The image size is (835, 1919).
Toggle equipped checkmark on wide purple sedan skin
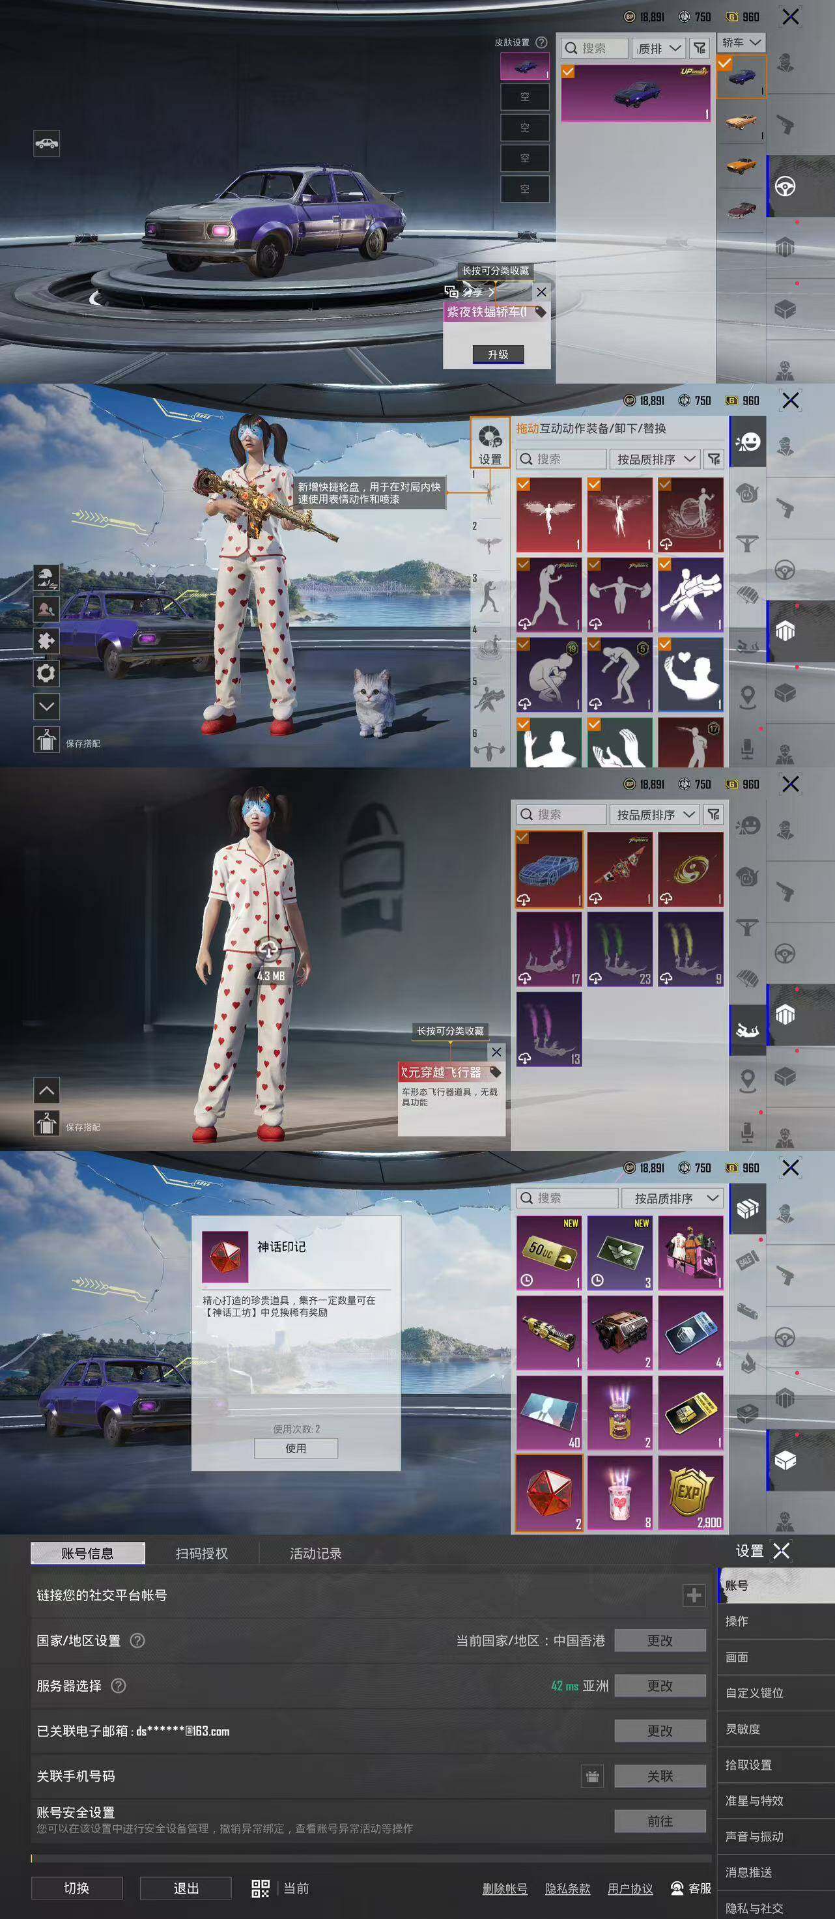[569, 72]
